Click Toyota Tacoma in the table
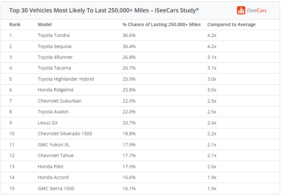282x195 pixels. tap(54, 68)
